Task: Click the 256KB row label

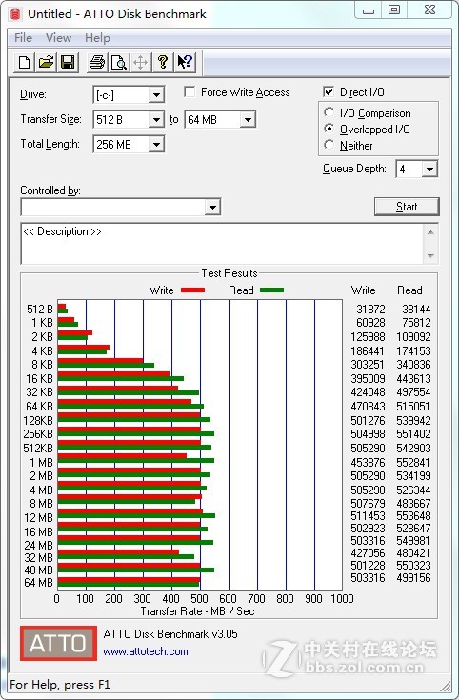Action: click(38, 434)
